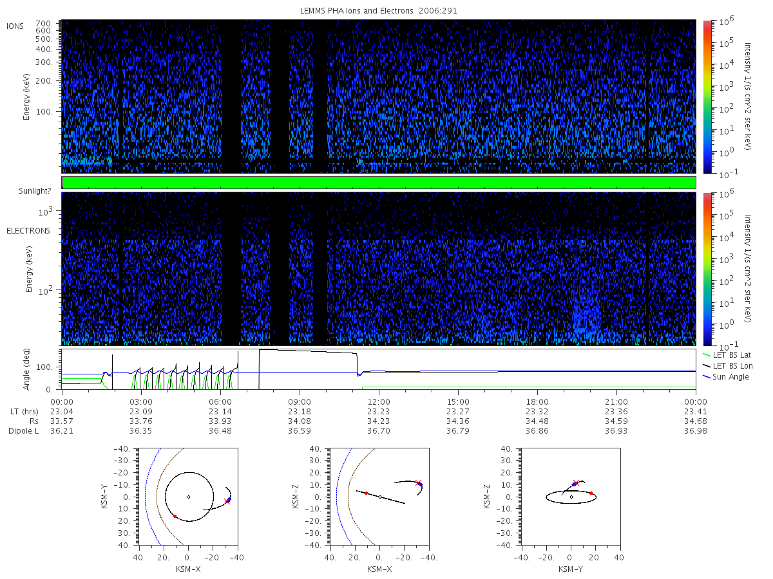Viewport: 773px width, 579px height.
Task: Click the horizontal 'KSM-Y' axis label
Action: coord(571,569)
